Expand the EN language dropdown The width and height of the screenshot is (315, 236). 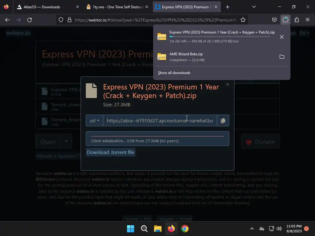point(304,33)
